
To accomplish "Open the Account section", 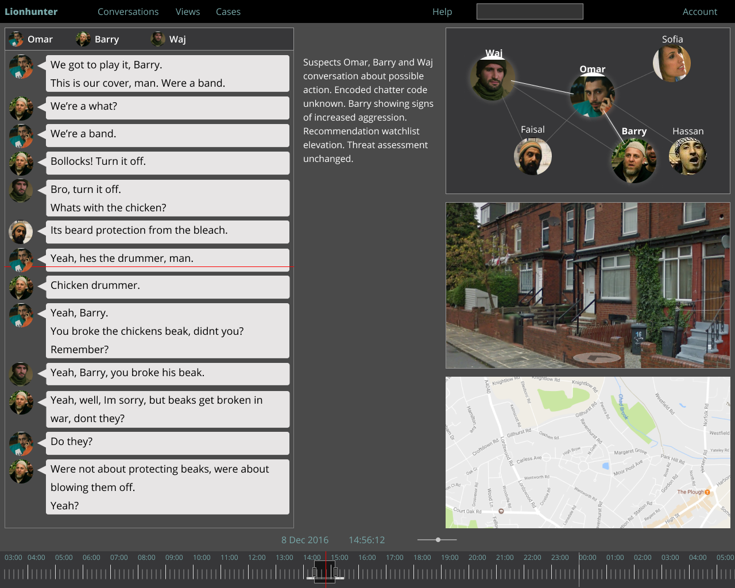I will coord(700,11).
